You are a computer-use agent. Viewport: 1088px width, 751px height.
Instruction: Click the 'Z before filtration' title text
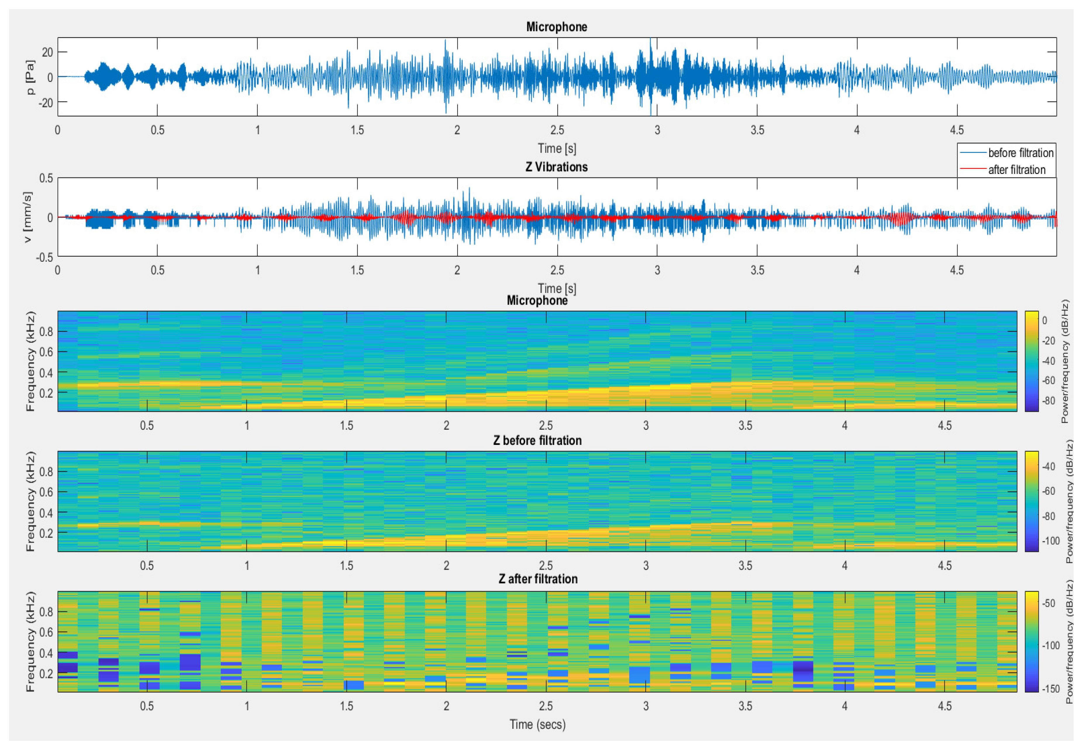(x=537, y=441)
